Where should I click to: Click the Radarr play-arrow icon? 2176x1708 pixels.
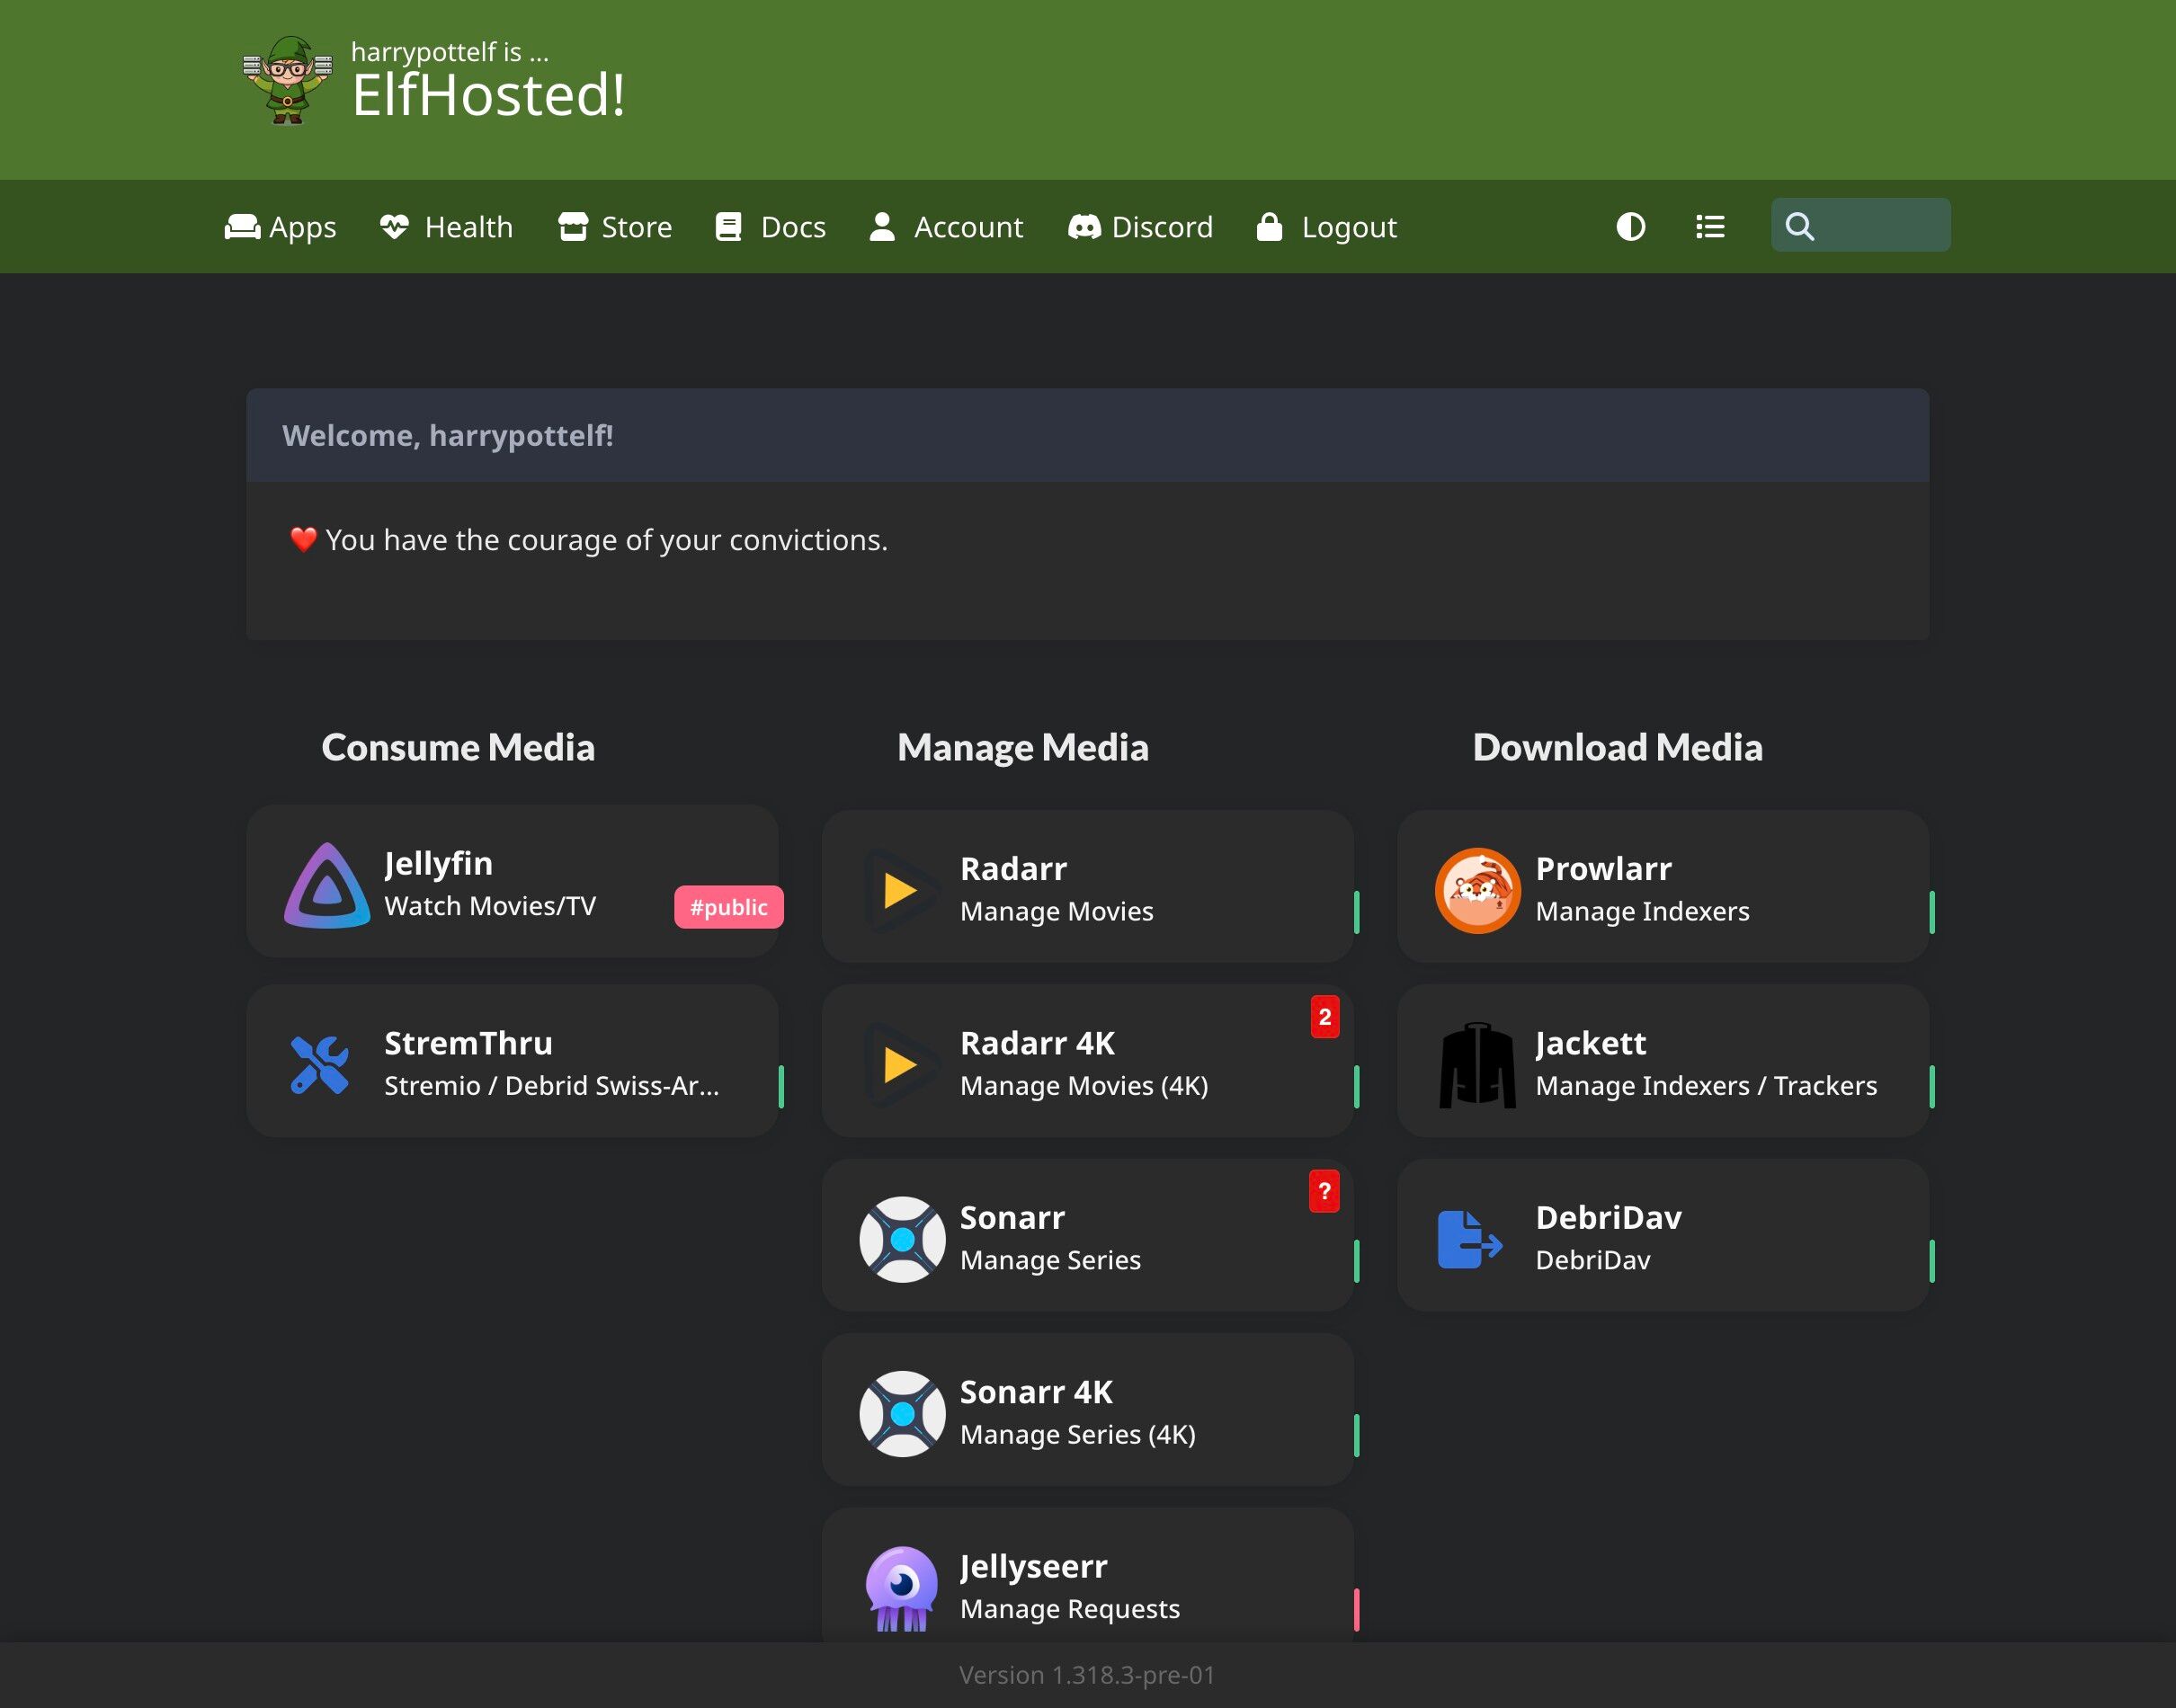coord(900,890)
